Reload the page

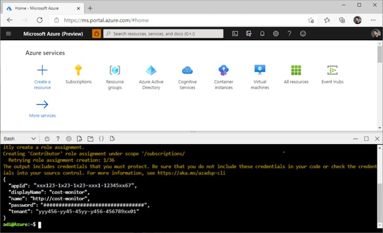click(39, 20)
